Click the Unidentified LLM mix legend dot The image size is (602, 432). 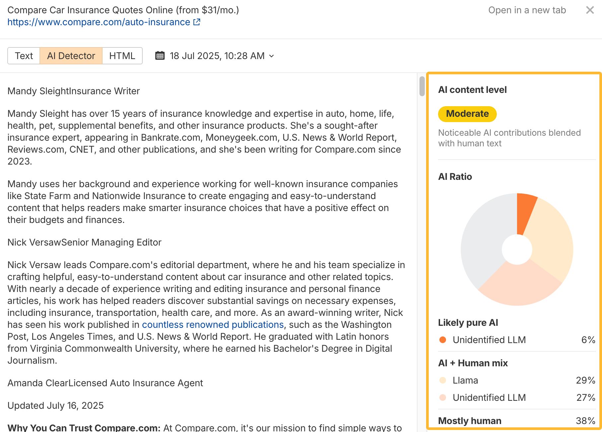442,397
